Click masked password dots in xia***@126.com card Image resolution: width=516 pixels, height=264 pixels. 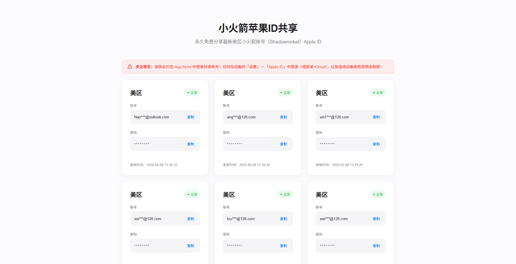(141, 245)
